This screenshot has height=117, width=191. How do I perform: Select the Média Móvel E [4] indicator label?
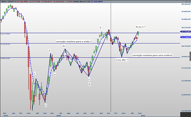[81, 2]
